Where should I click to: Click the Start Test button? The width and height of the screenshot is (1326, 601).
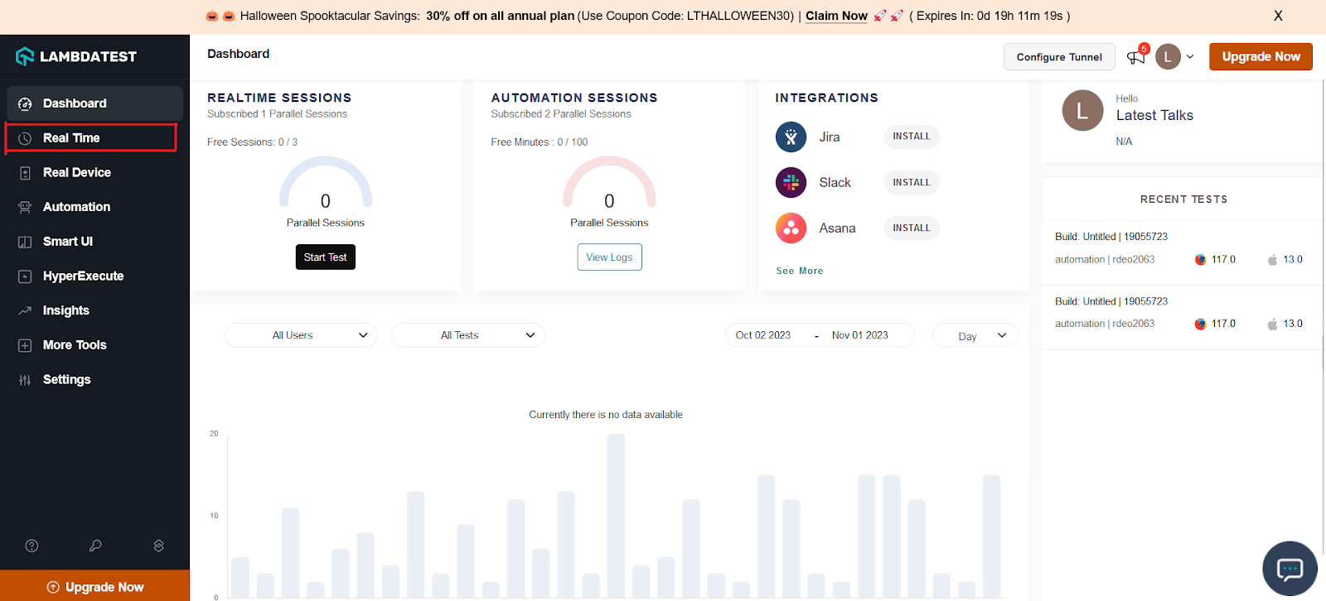coord(325,257)
